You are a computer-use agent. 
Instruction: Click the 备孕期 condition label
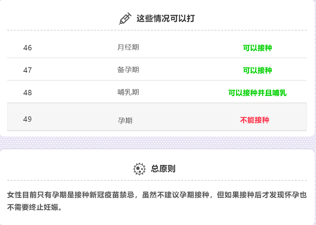tap(128, 70)
